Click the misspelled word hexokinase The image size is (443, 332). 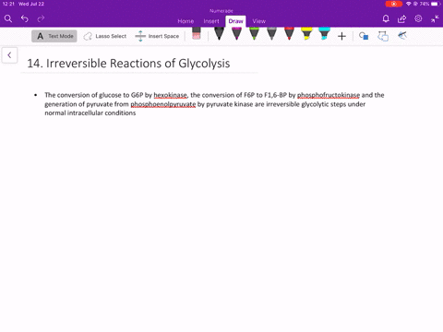pyautogui.click(x=170, y=95)
